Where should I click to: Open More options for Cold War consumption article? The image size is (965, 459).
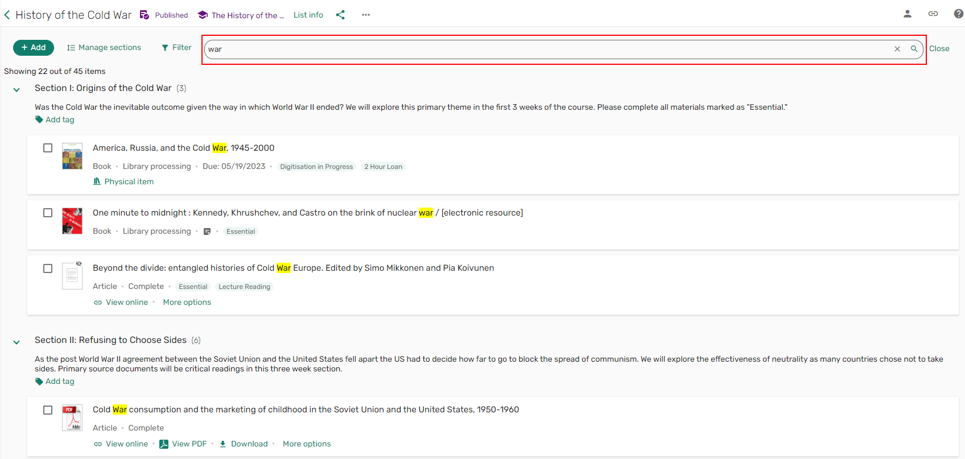click(307, 444)
